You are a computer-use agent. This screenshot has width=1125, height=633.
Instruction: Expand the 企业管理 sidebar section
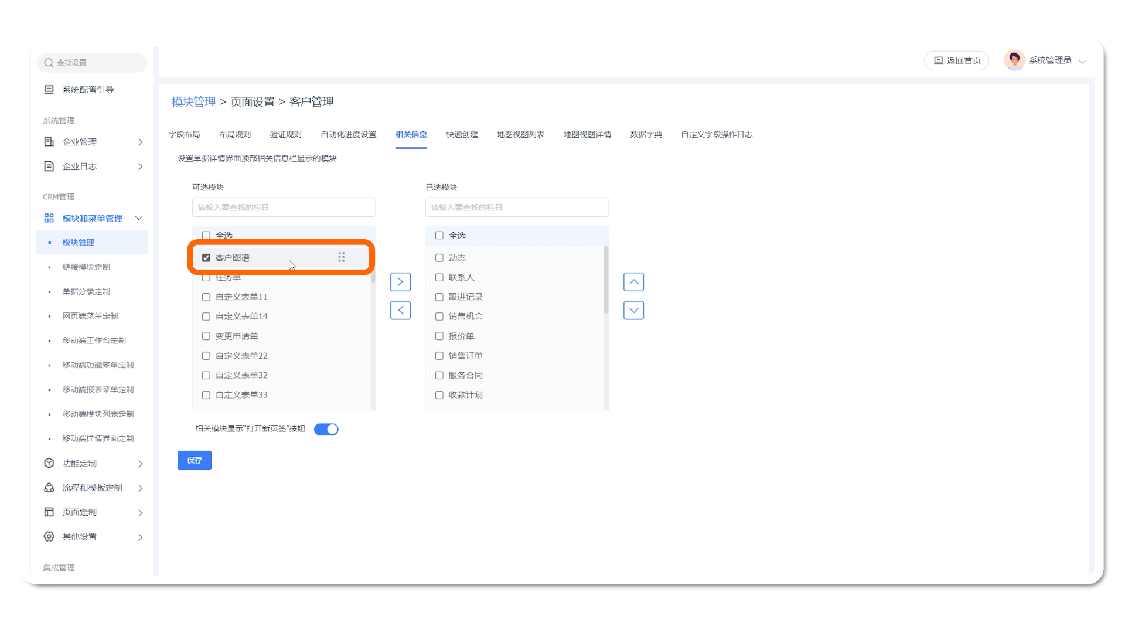click(x=140, y=142)
